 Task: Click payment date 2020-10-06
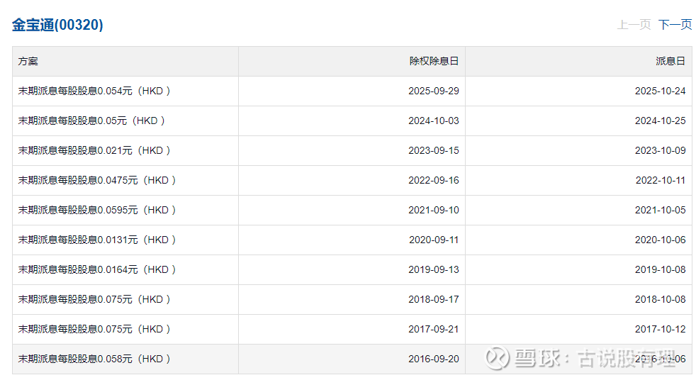660,240
